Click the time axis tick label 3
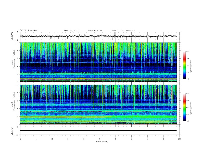 pos(68,139)
